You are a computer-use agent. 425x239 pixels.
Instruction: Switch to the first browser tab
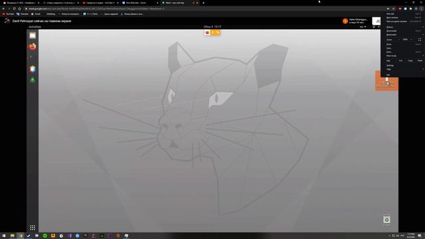(x=21, y=3)
